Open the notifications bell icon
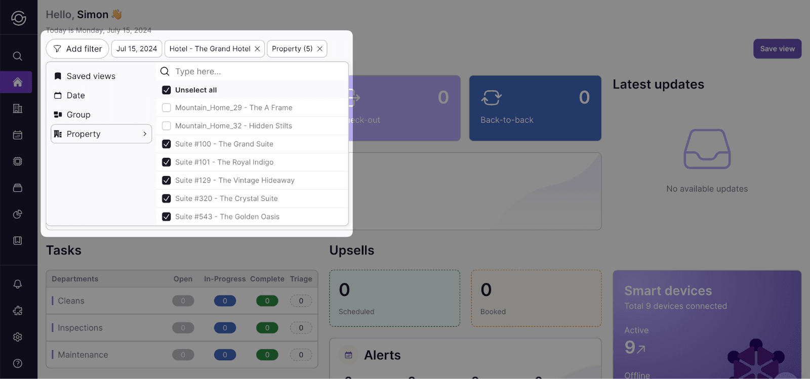810x379 pixels. pyautogui.click(x=18, y=284)
